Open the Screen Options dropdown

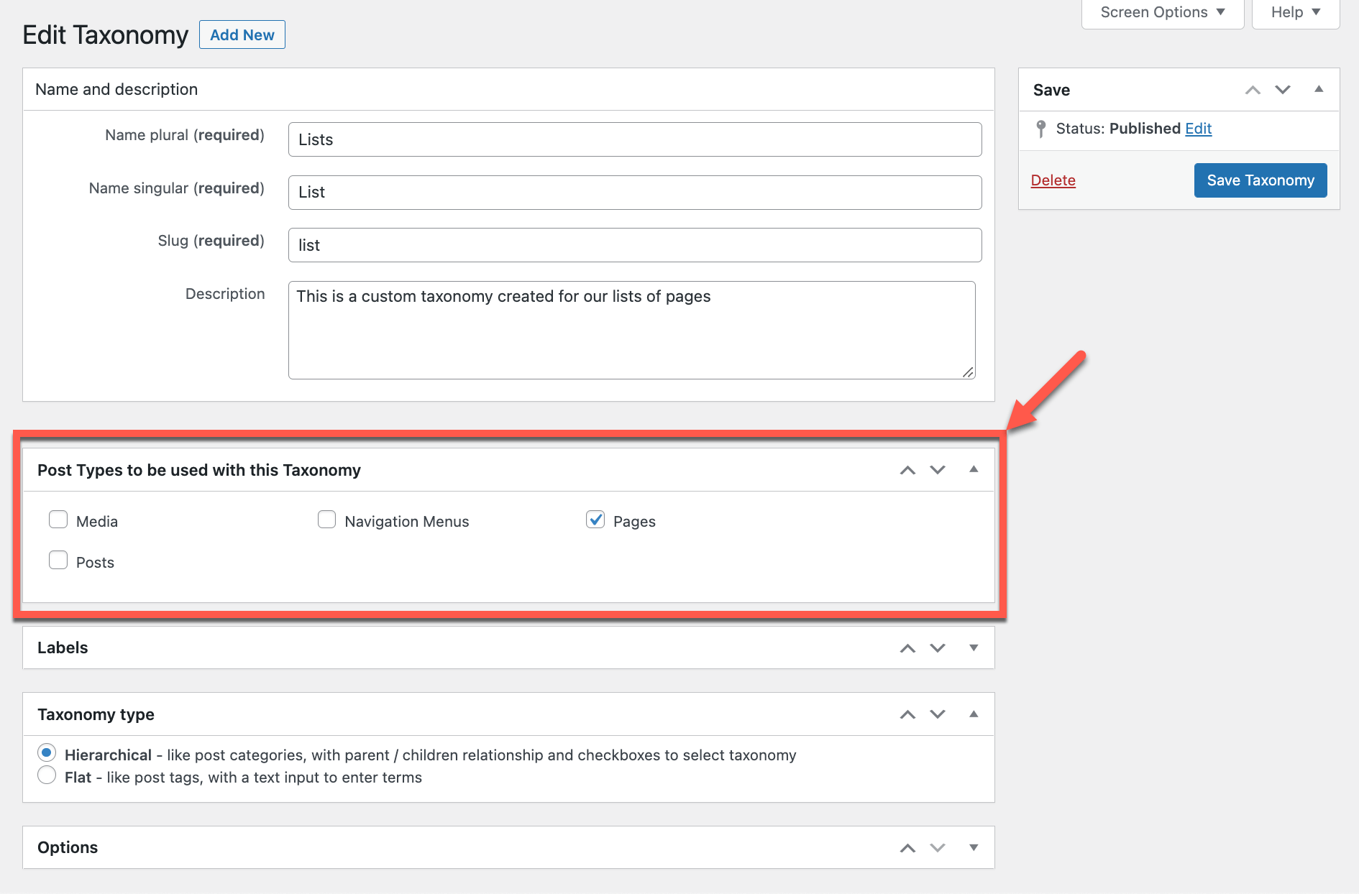point(1163,13)
